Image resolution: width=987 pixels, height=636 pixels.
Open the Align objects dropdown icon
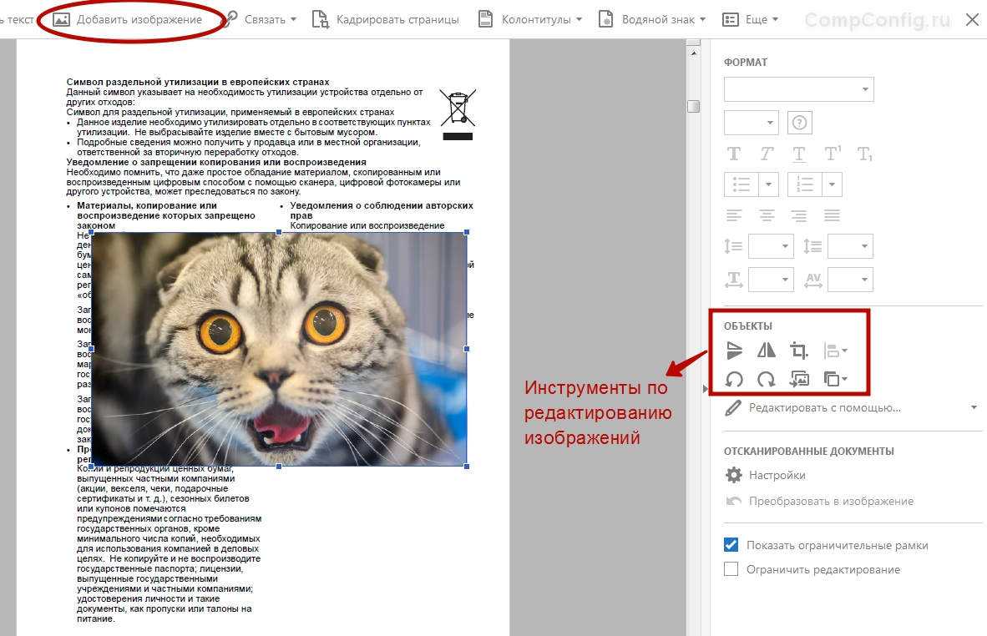tap(835, 351)
